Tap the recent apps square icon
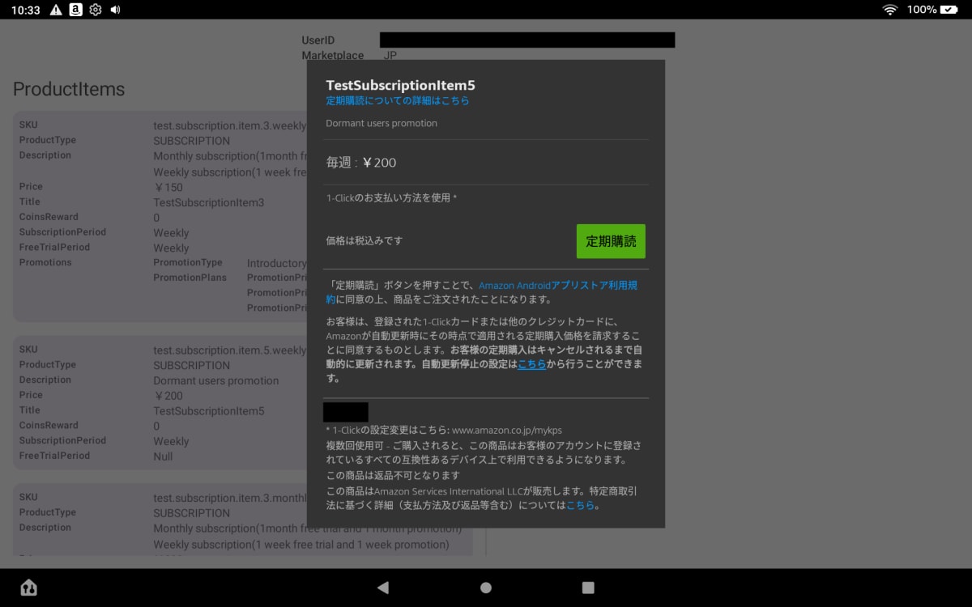Viewport: 972px width, 607px height. pyautogui.click(x=588, y=588)
